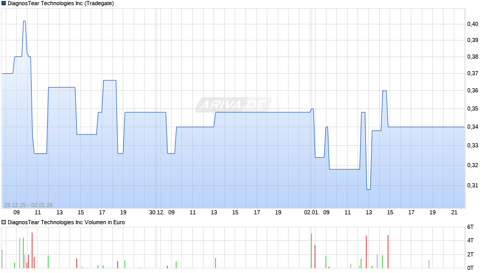Image resolution: width=487 pixels, height=273 pixels.
Task: Click the '21' hour label on time axis
Action: [454, 212]
